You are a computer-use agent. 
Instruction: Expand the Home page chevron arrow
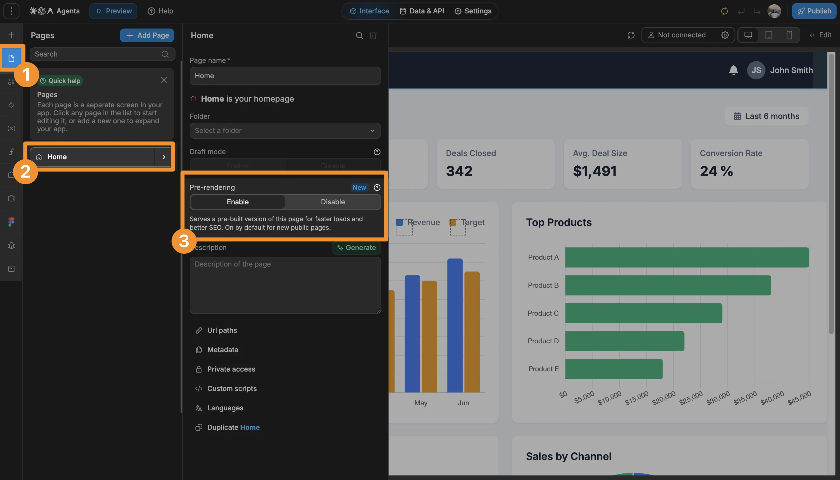tap(164, 157)
